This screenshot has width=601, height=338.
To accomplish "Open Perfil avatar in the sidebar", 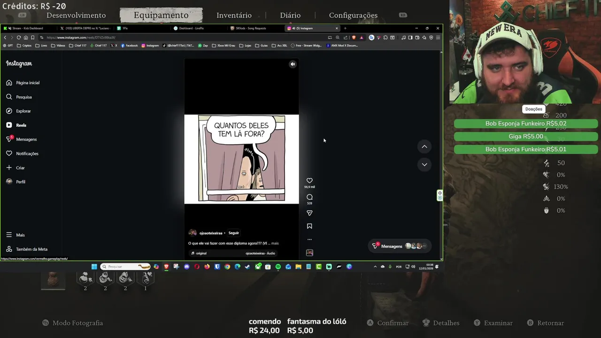I will click(x=9, y=182).
